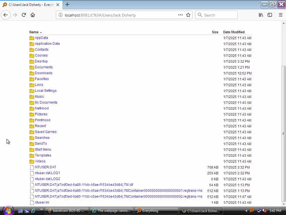Reload the current page

point(24,15)
